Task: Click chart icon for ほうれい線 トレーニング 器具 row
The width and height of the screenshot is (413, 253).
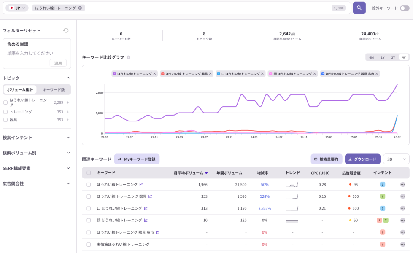Action: 150,196
